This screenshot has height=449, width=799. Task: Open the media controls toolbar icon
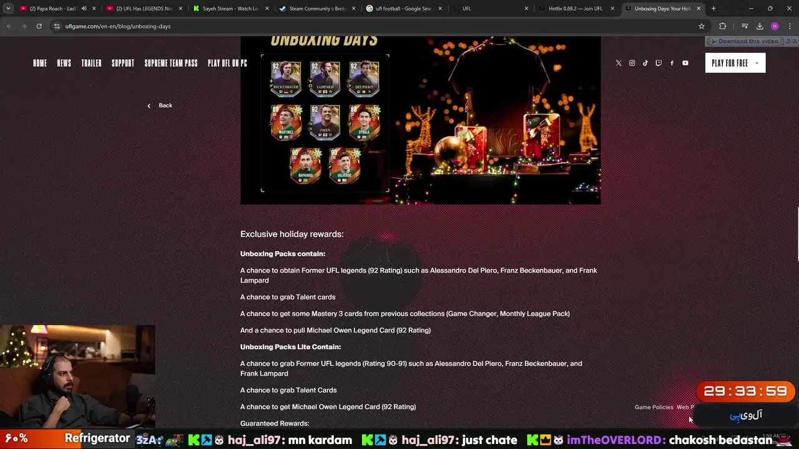(745, 26)
